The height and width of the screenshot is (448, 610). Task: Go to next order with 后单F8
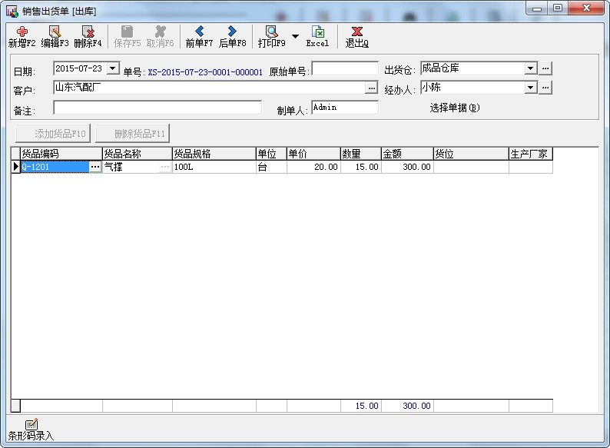(x=232, y=32)
